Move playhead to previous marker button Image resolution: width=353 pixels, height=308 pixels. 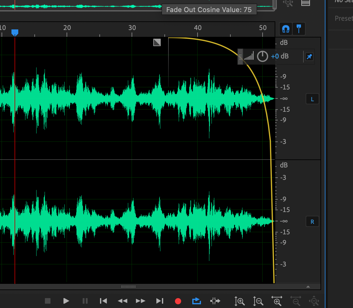point(103,301)
